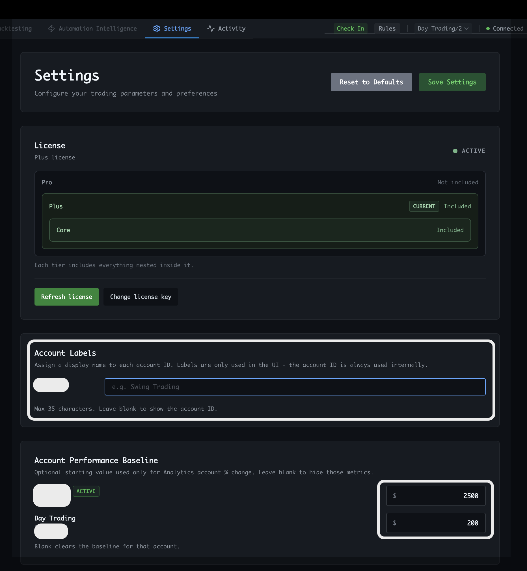
Task: Click Reset to Defaults
Action: pyautogui.click(x=371, y=82)
